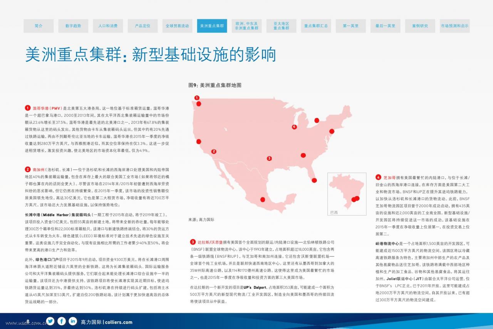Click the bold text 长滩中港 (Middle Harbor) 集装箱码头
493x329 pixels.
pyautogui.click(x=58, y=214)
